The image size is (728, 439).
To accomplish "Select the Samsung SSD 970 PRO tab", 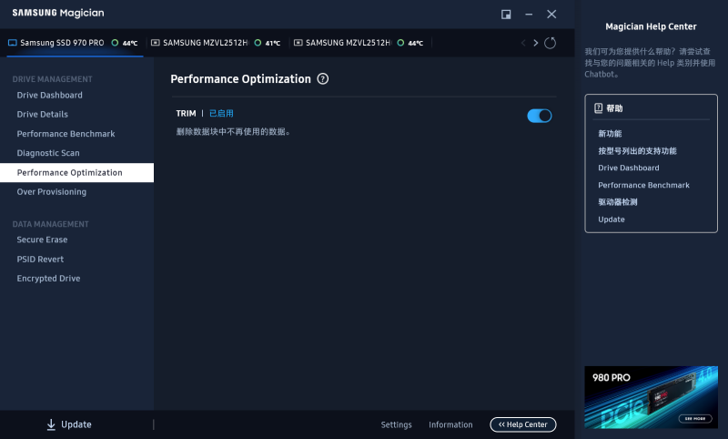I will pyautogui.click(x=75, y=43).
